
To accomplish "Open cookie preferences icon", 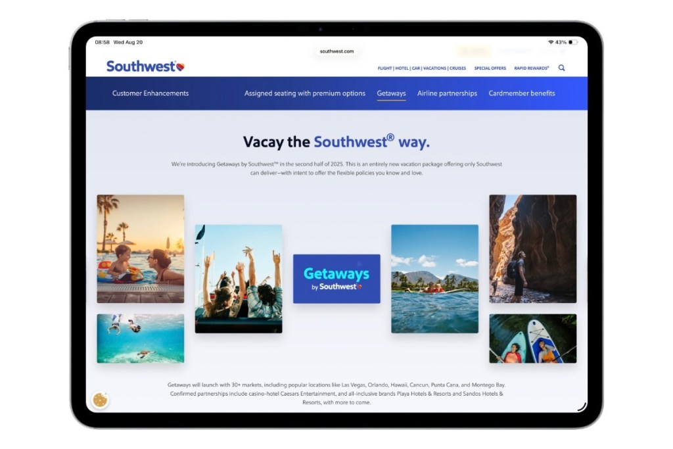I will (x=100, y=399).
